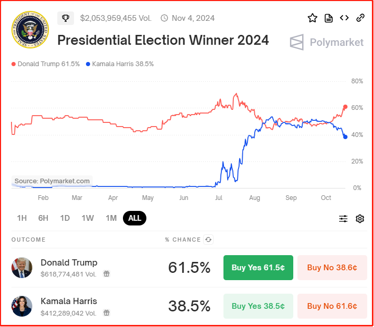Open chart filter sliders icon
374x327 pixels.
343,219
